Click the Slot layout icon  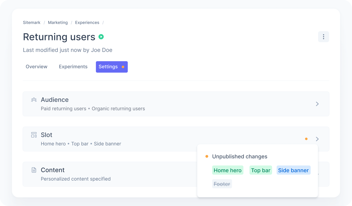click(x=34, y=135)
